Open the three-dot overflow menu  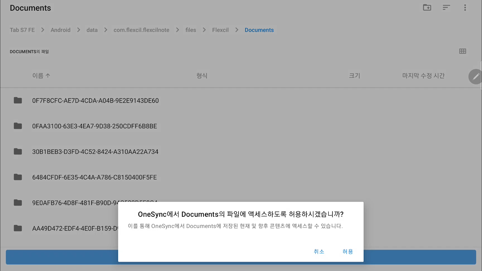coord(465,8)
